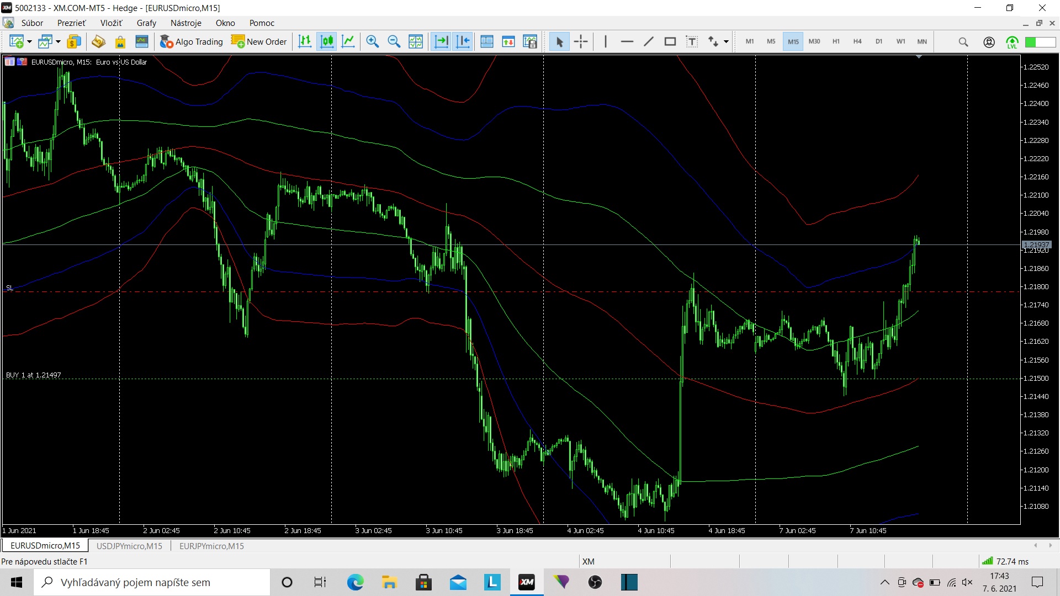Open Microsoft Edge from the taskbar
The image size is (1060, 596).
pyautogui.click(x=355, y=582)
